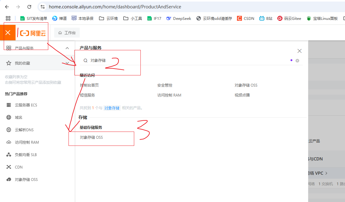Viewport: 345px width, 202px height.
Task: Open 云解析DNS in sidebar
Action: [24, 130]
